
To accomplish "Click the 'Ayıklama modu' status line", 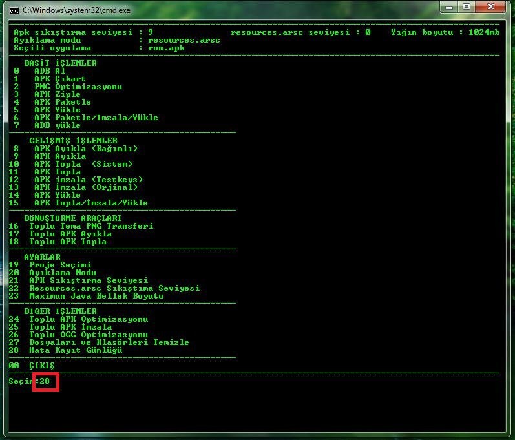I will click(116, 40).
